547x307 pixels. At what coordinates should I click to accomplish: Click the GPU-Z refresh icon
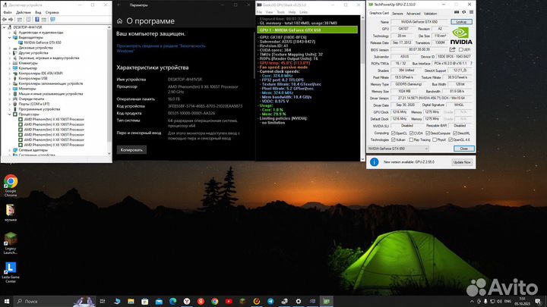464,12
